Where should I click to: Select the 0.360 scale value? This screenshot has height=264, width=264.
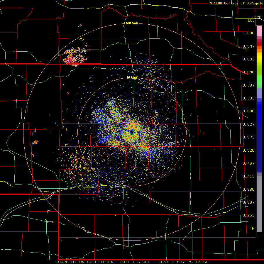point(248,189)
